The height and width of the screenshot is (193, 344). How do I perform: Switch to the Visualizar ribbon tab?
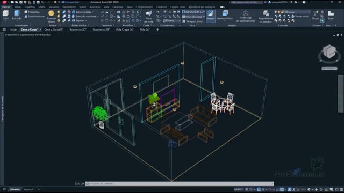(x=54, y=7)
